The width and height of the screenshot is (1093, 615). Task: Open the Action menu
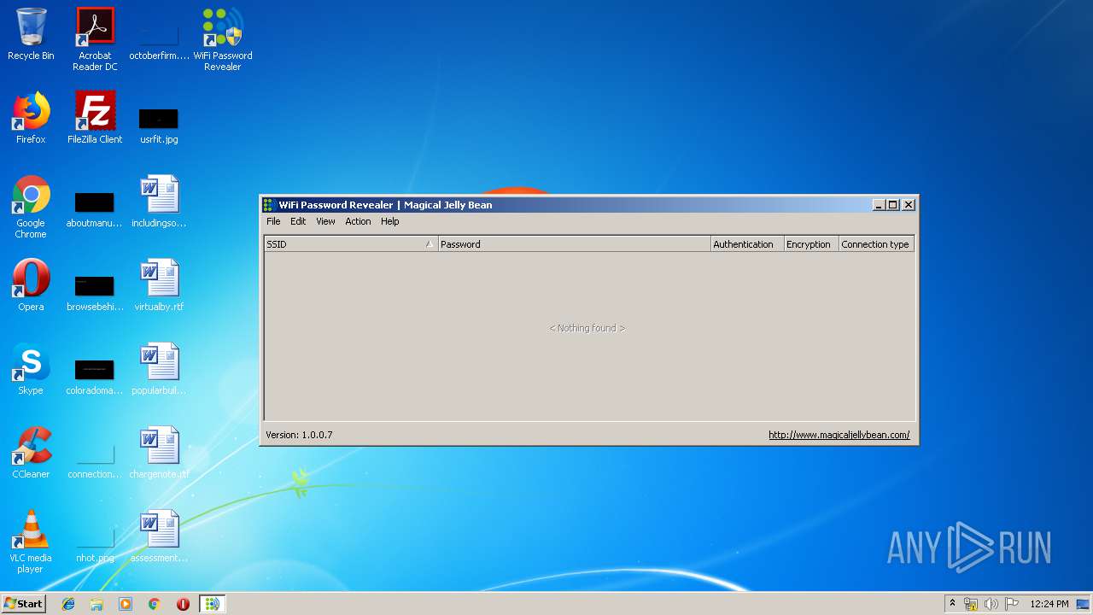tap(358, 221)
